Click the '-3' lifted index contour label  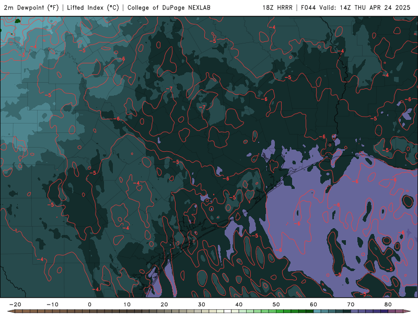point(22,55)
